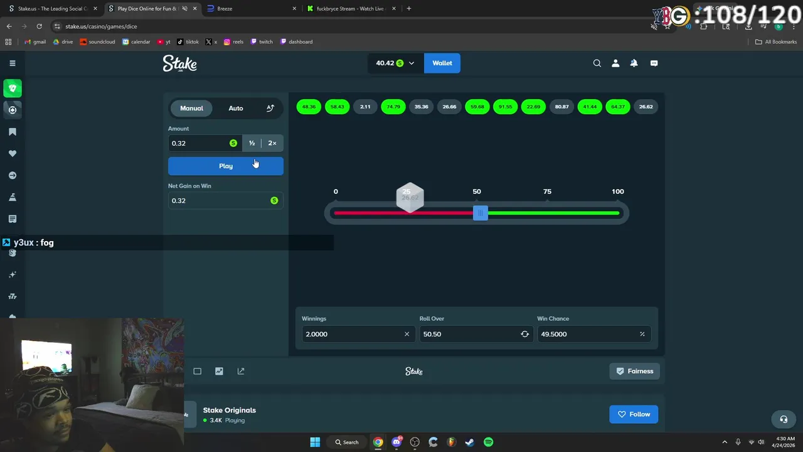Open the notifications bell
803x452 pixels.
click(634, 63)
